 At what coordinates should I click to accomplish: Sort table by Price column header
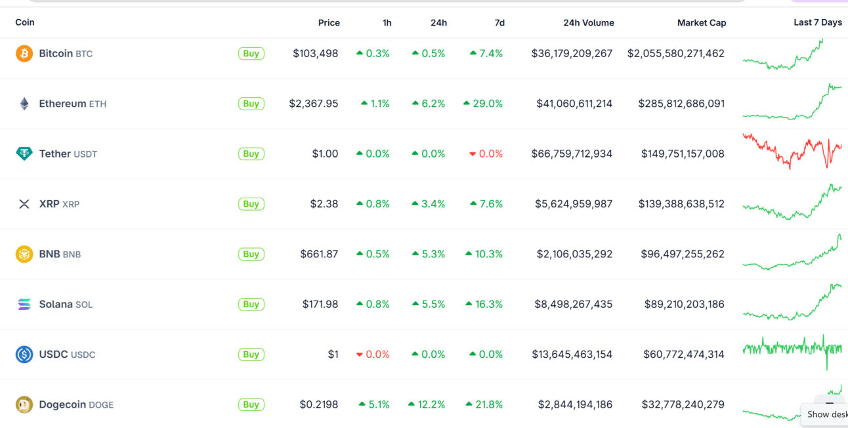329,23
